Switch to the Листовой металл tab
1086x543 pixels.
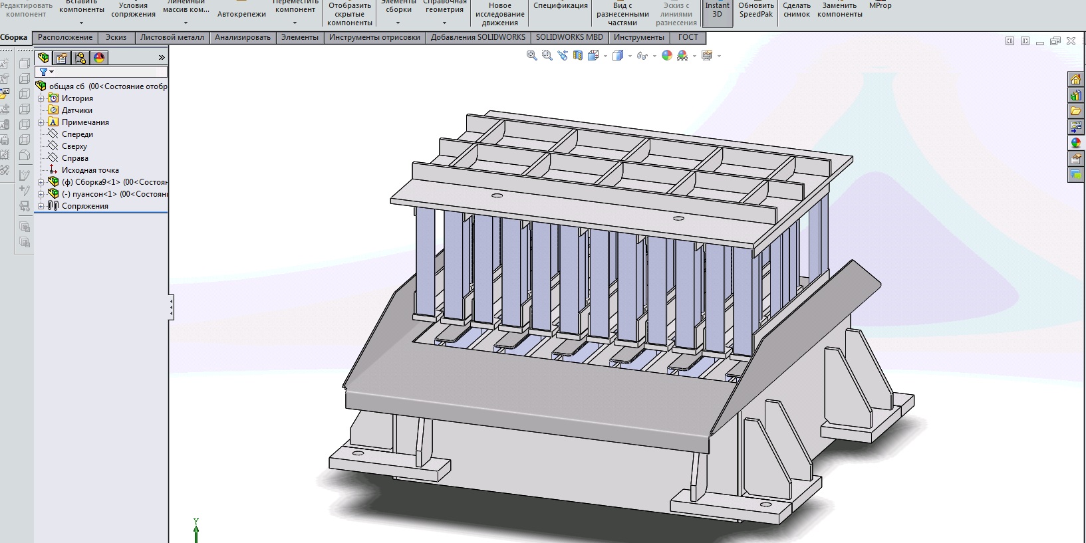coord(172,37)
